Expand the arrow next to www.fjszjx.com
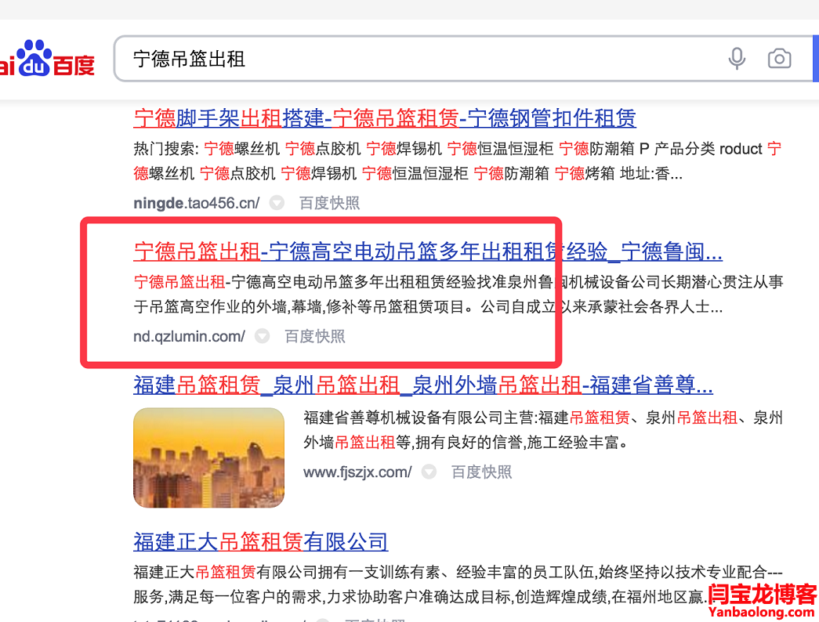The image size is (819, 622). point(429,472)
